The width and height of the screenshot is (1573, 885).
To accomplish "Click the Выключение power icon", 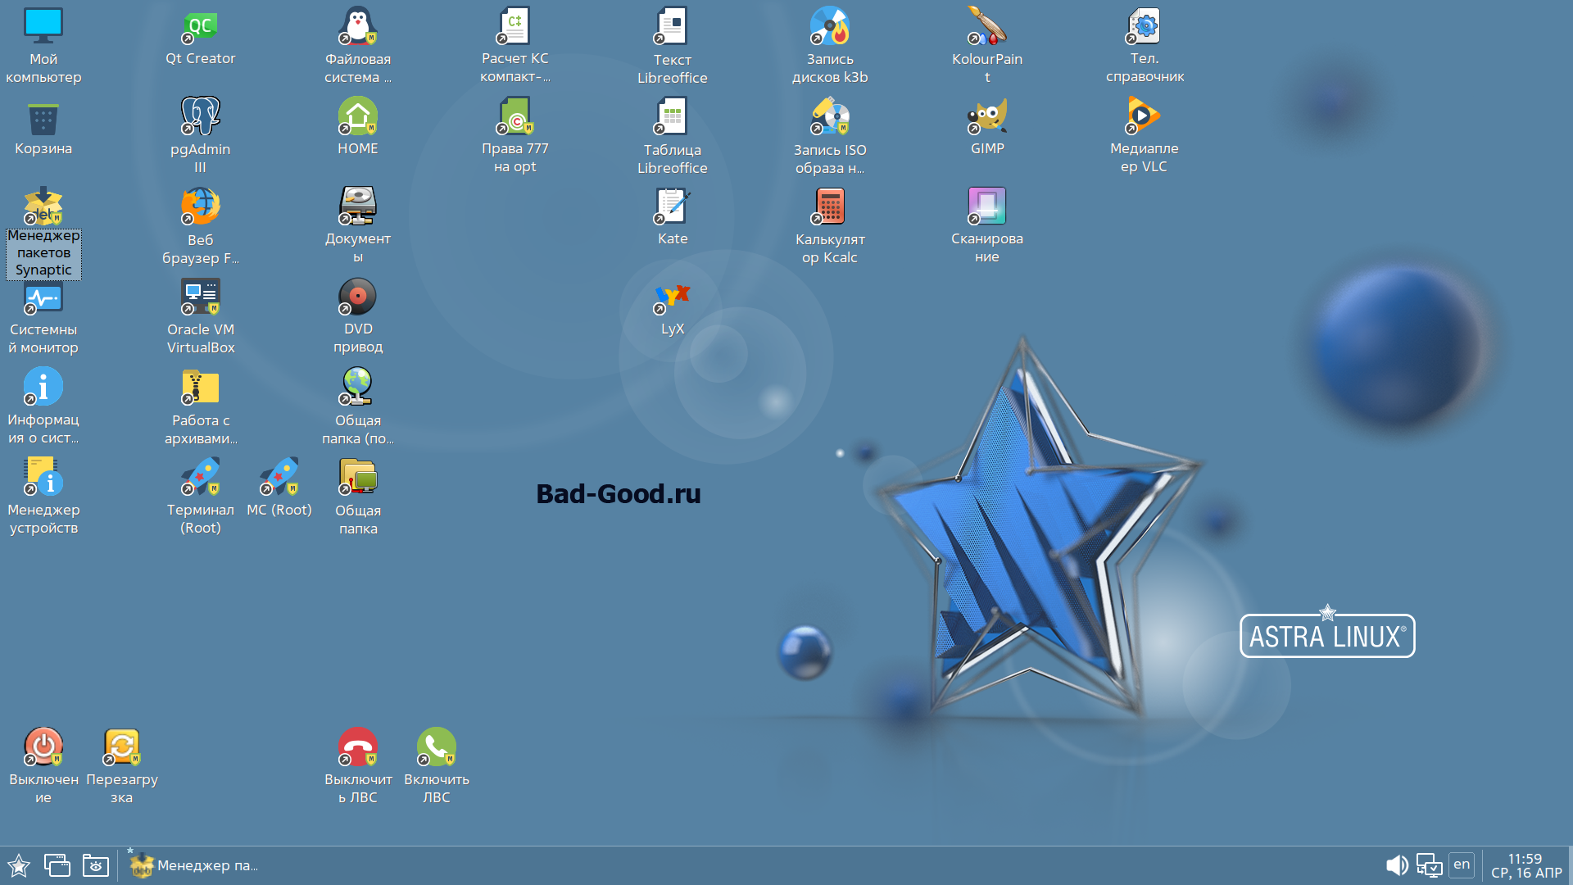I will pyautogui.click(x=43, y=747).
